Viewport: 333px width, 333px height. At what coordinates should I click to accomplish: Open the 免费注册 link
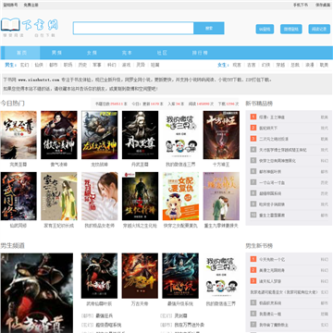click(31, 5)
